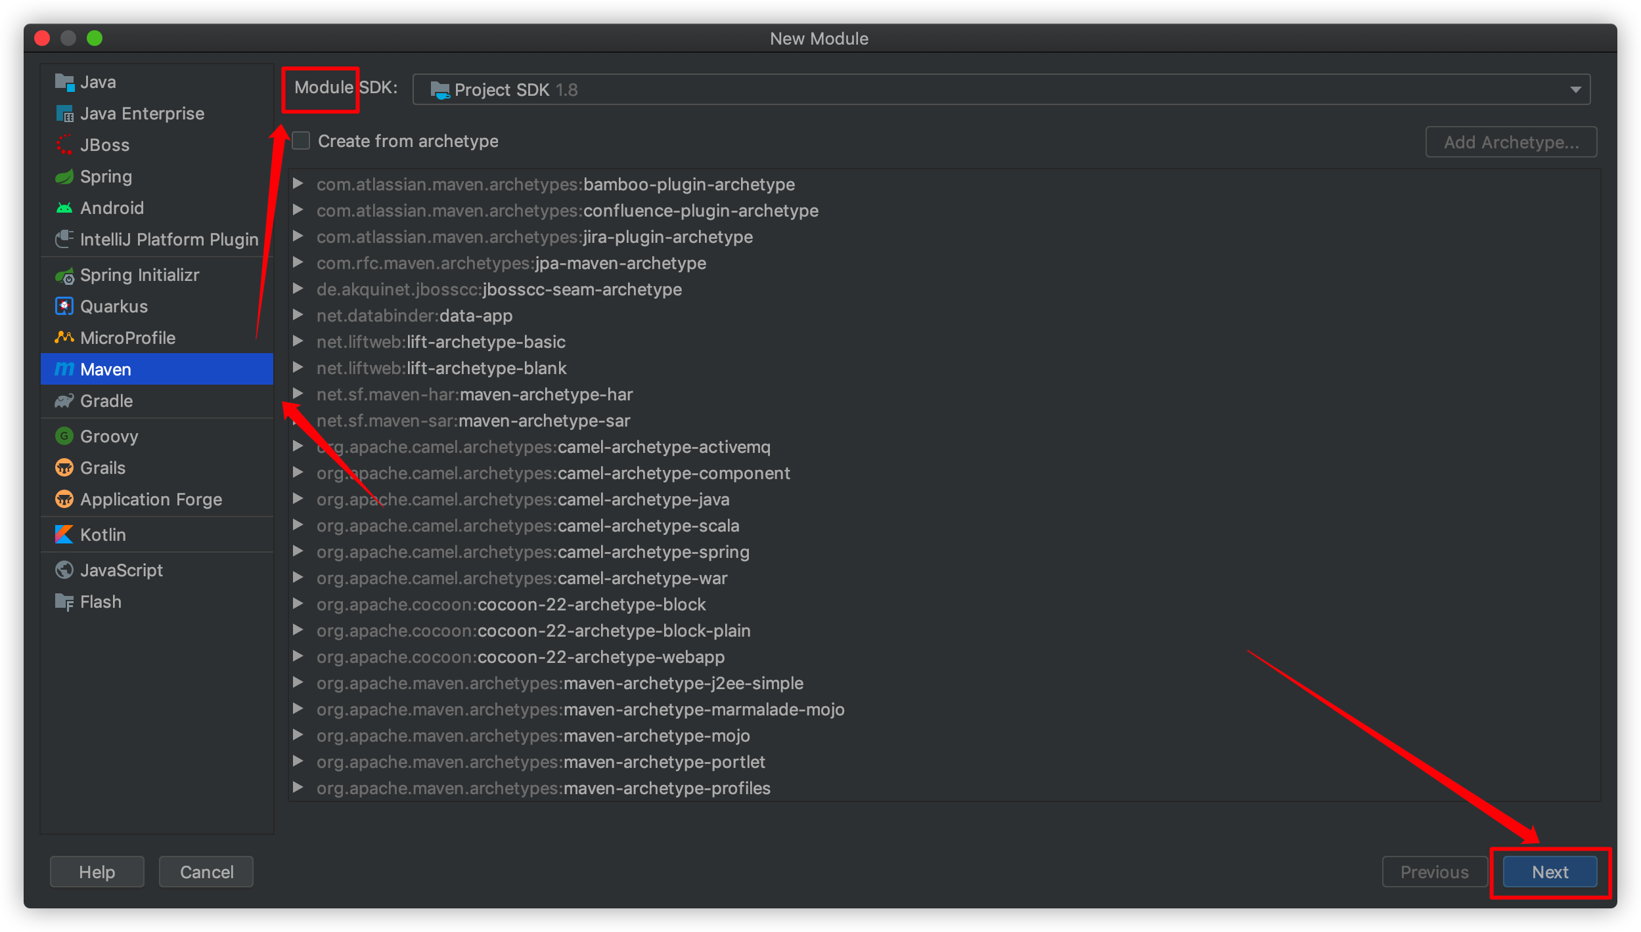Expand bamboo-plugin-archetype tree node
The image size is (1641, 932).
click(298, 184)
